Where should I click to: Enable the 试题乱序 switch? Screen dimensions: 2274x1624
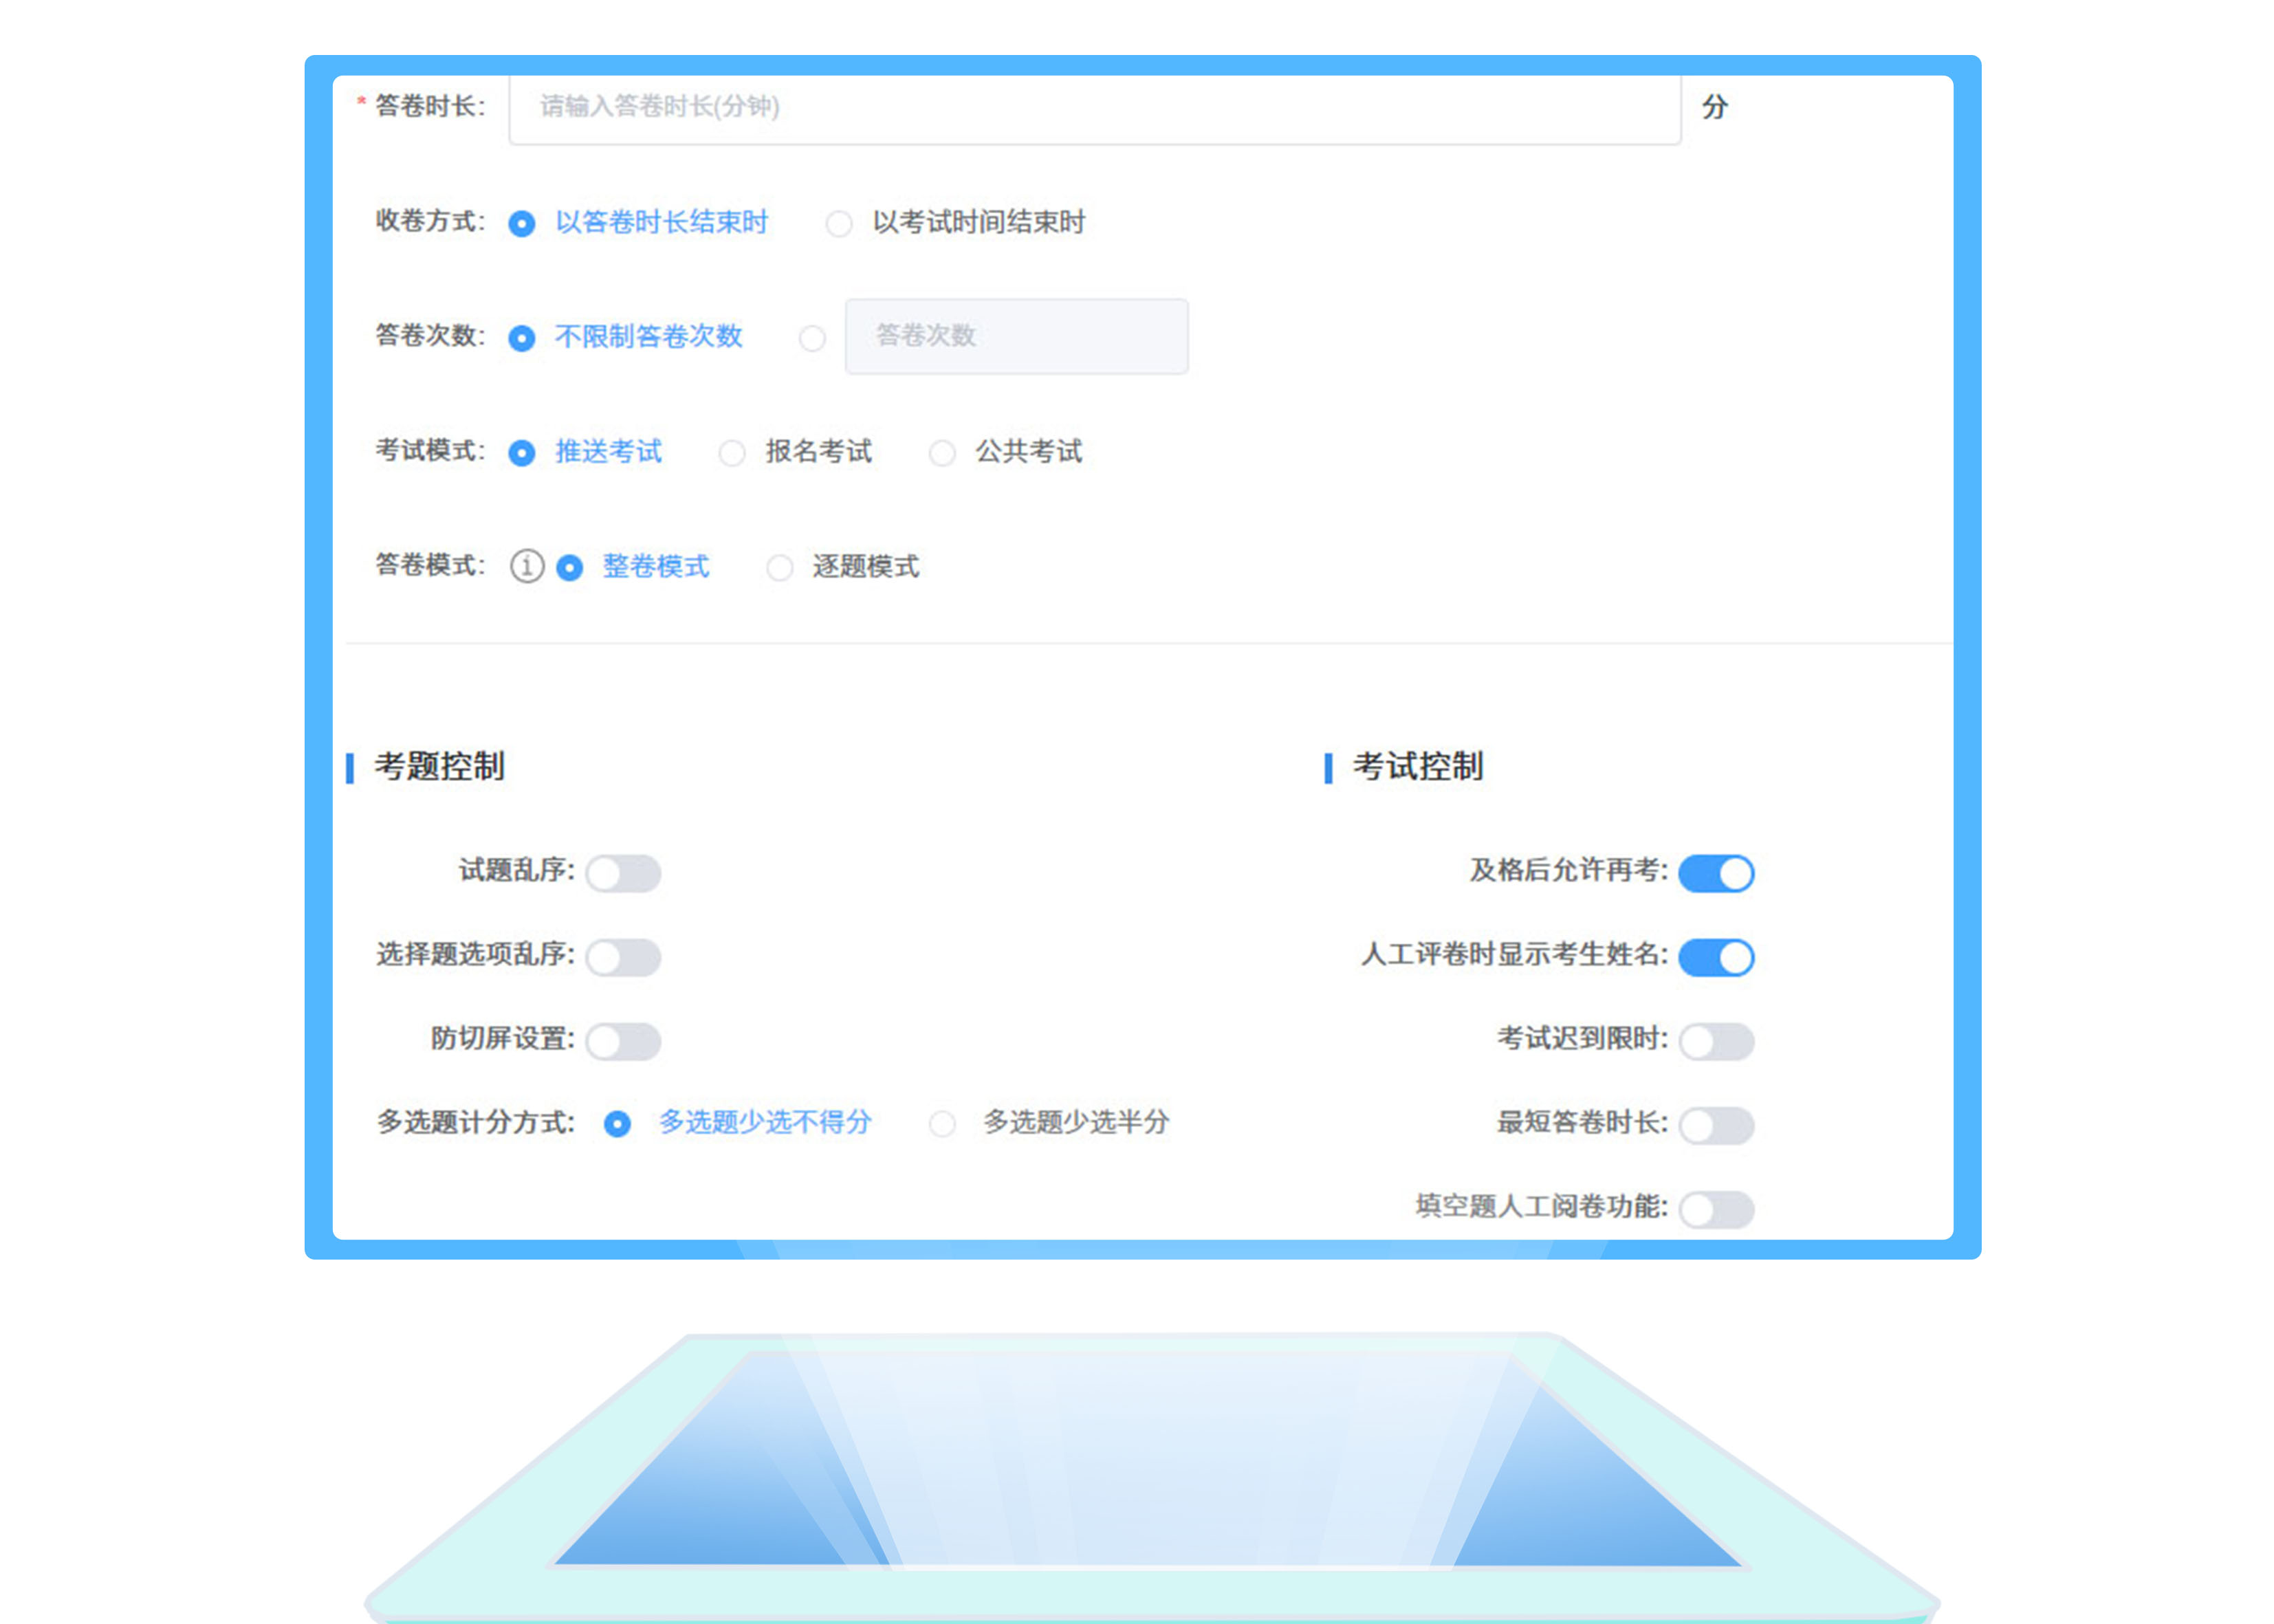(x=623, y=873)
